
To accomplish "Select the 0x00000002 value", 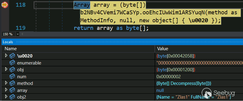I will [x=168, y=77].
